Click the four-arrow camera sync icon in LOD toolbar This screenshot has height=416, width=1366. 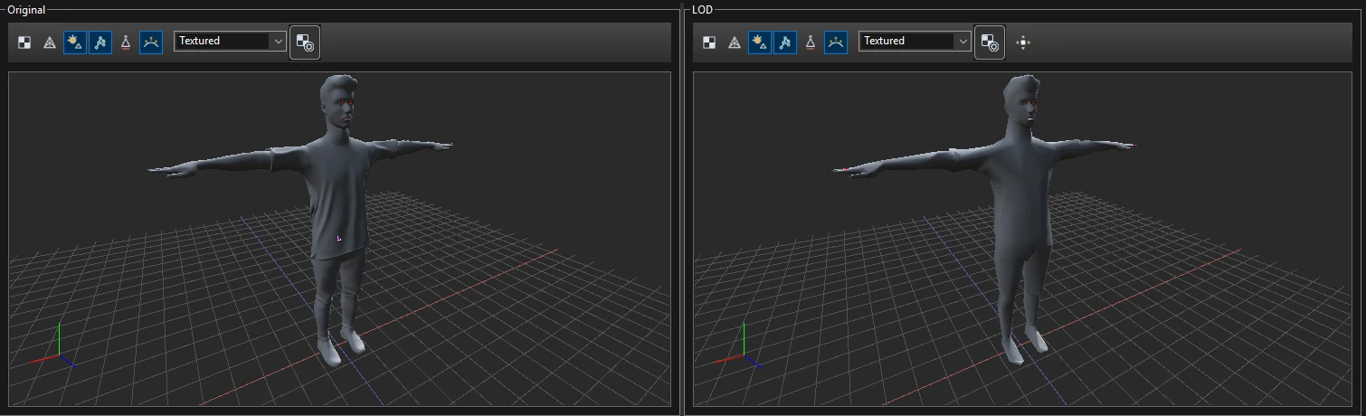[1023, 43]
